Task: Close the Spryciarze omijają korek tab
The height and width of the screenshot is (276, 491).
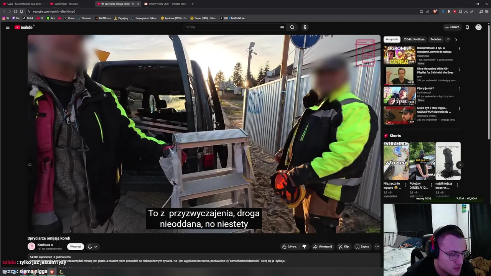Action: point(138,4)
